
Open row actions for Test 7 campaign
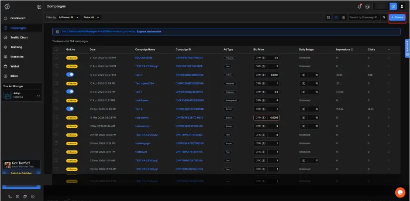[389, 75]
